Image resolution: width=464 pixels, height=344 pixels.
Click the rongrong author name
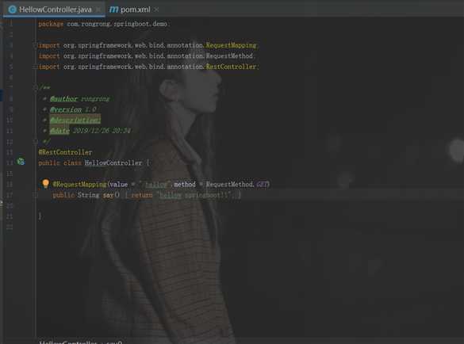[95, 98]
